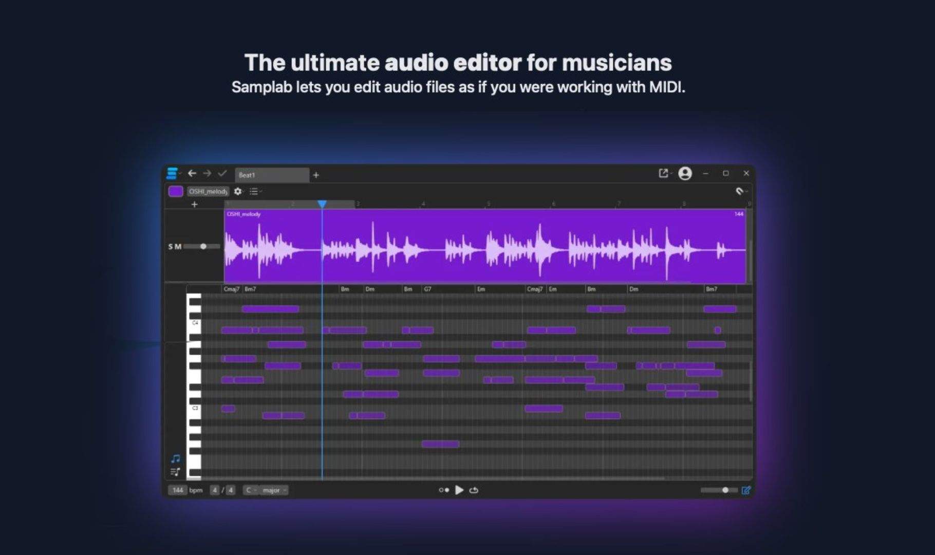The image size is (935, 555).
Task: Start playback with the play button
Action: point(459,490)
